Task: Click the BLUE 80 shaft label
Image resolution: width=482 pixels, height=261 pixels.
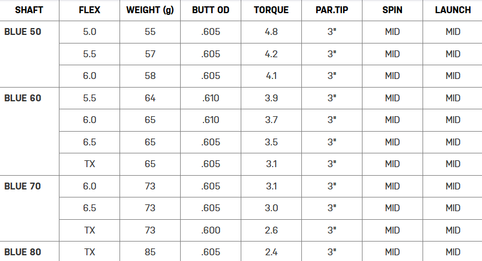Action: tap(23, 252)
